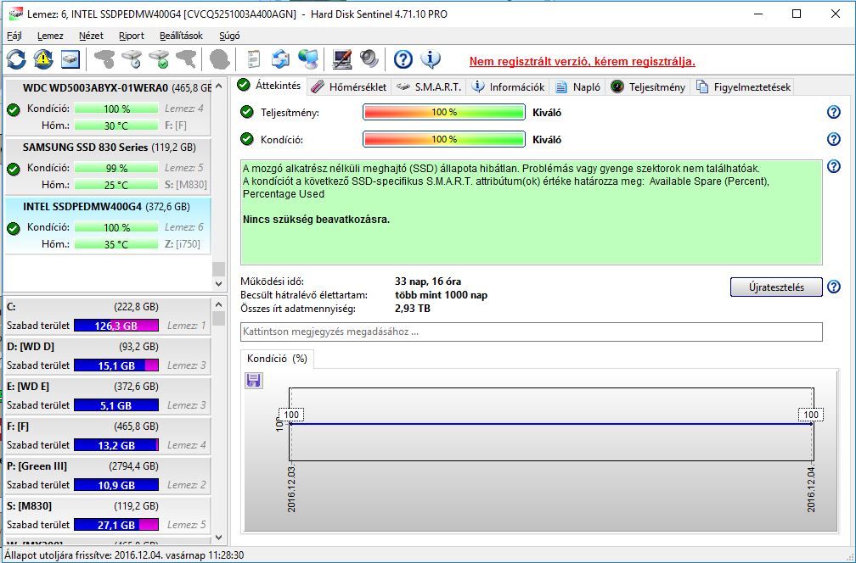Click the Kondíció 100 % gradient bar in overview
This screenshot has width=856, height=563.
click(x=444, y=140)
